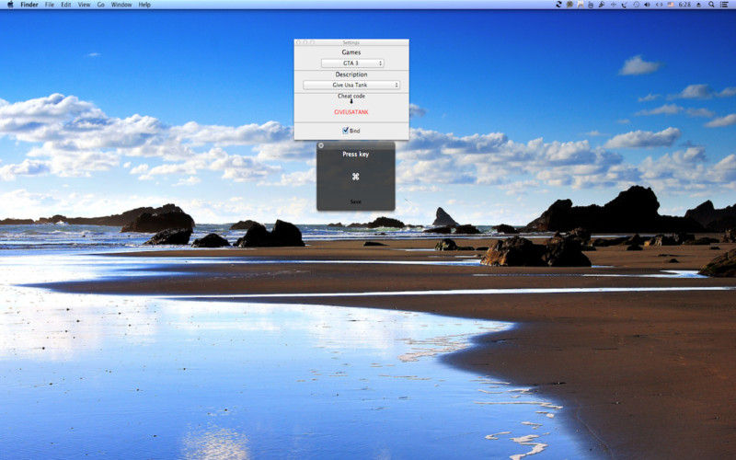This screenshot has height=460, width=736.
Task: Click Save in the Press key panel
Action: pos(355,201)
